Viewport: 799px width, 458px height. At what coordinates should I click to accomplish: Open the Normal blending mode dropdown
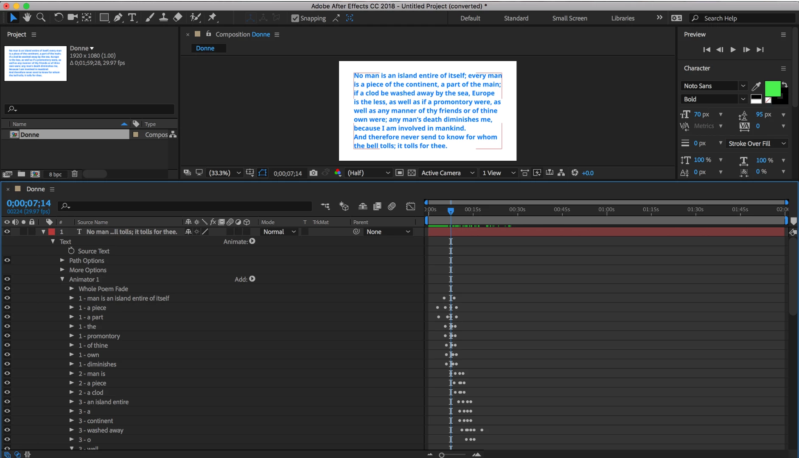tap(279, 232)
